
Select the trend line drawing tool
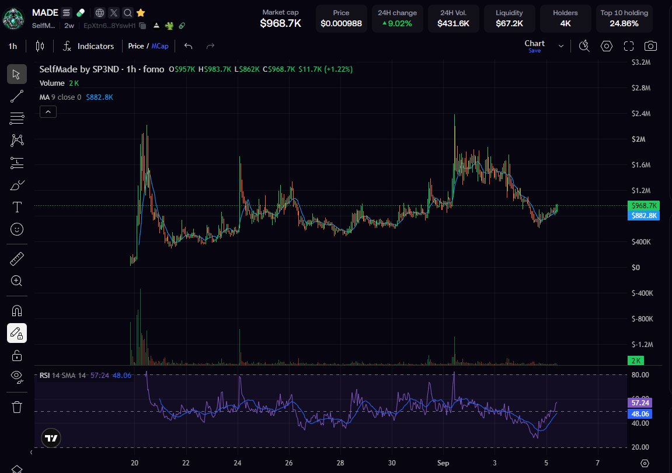pos(17,96)
